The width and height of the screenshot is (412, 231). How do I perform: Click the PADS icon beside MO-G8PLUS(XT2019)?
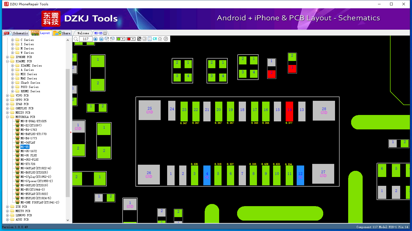(x=17, y=185)
